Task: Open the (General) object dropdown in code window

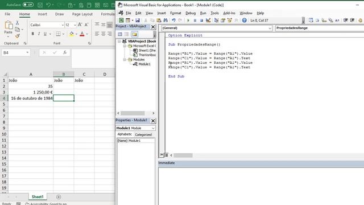Action: [270, 28]
